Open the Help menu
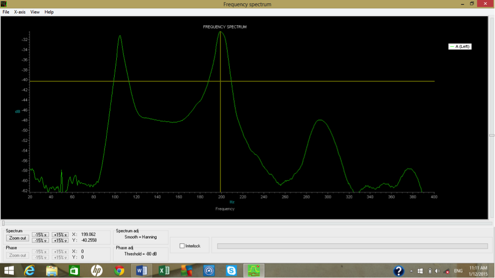Viewport: 495px width, 278px height. (49, 12)
